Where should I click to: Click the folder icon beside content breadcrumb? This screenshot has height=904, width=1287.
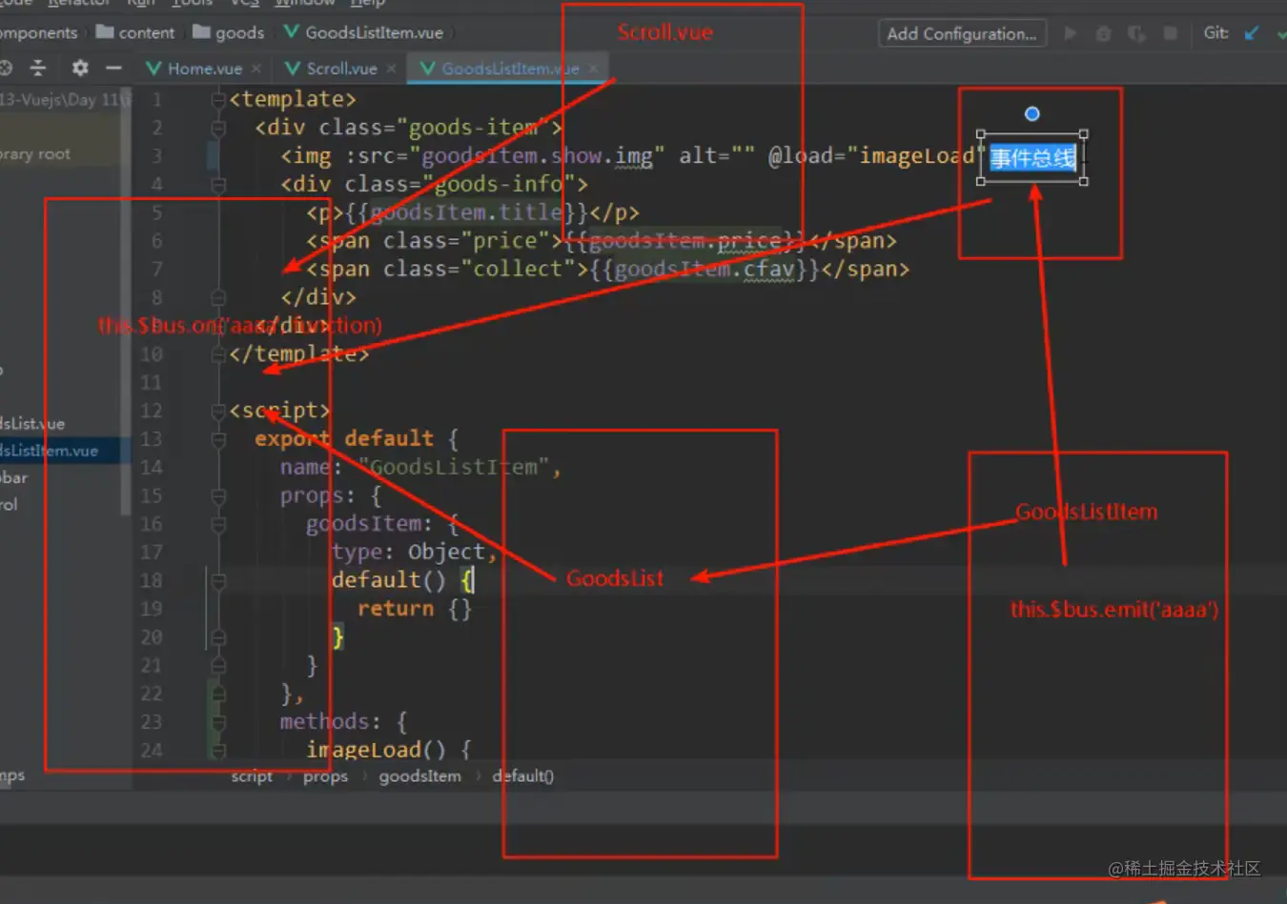click(x=105, y=32)
